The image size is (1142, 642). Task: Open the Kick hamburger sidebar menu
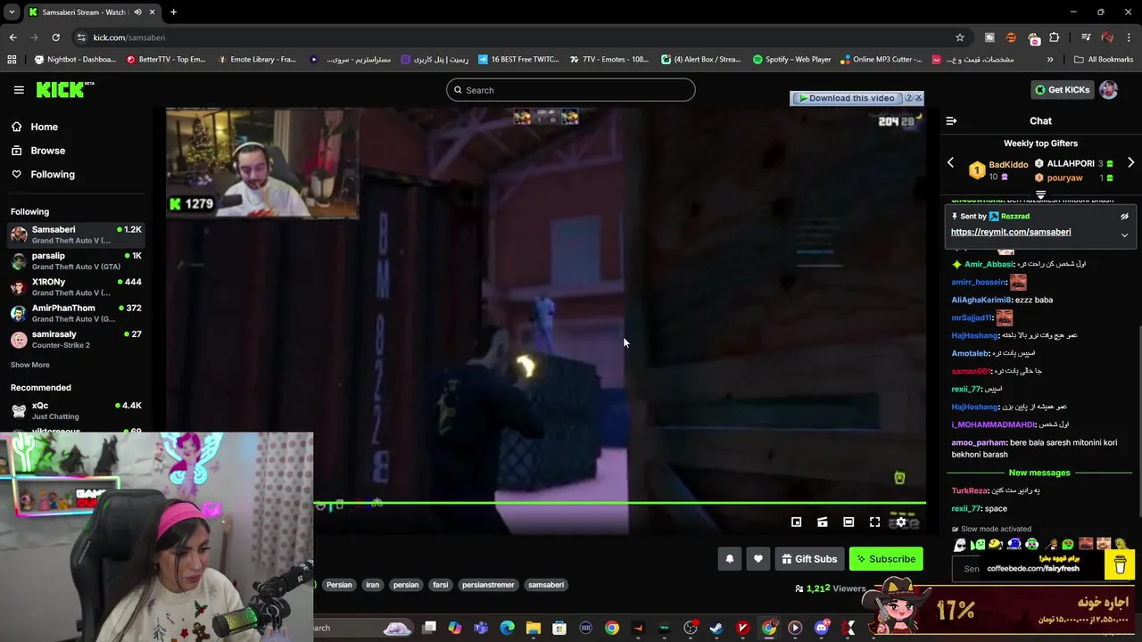tap(19, 90)
